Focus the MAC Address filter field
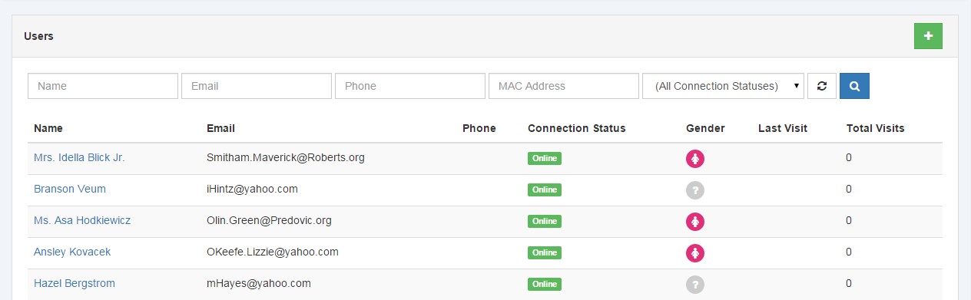 click(x=564, y=86)
